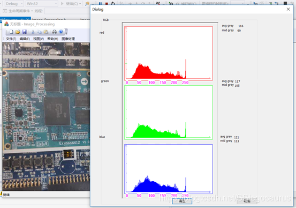296x208 pixels.
Task: Open the Win32 platform dropdown
Action: point(42,4)
